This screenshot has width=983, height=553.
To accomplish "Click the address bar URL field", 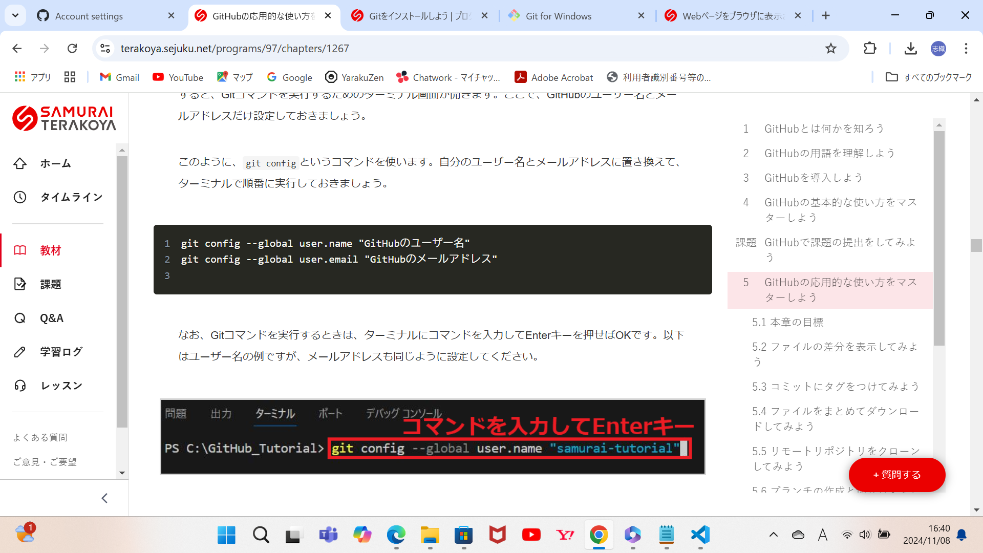I will point(461,48).
